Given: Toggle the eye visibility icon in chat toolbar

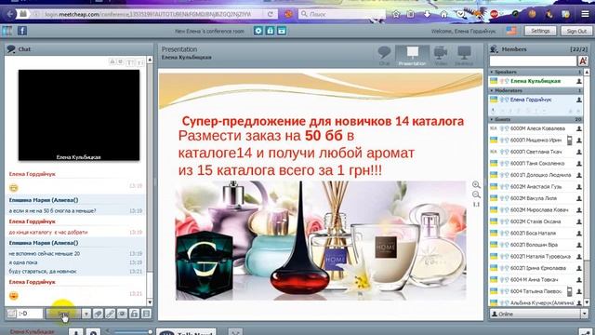Looking at the screenshot, I should [122, 314].
